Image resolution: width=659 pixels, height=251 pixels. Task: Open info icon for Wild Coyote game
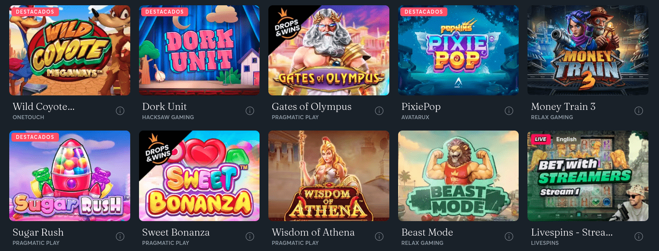(120, 111)
